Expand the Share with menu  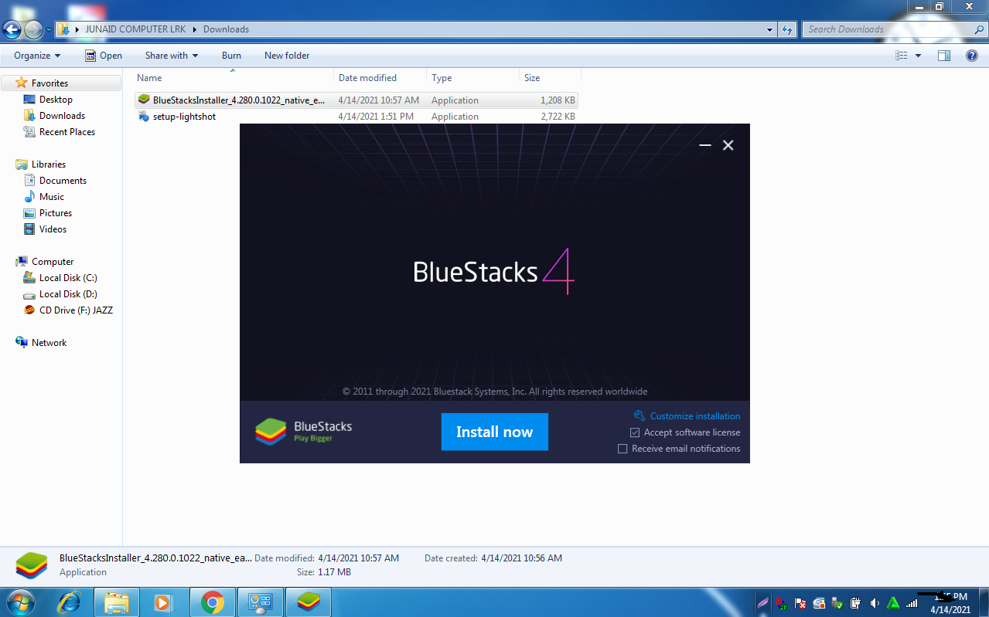172,56
